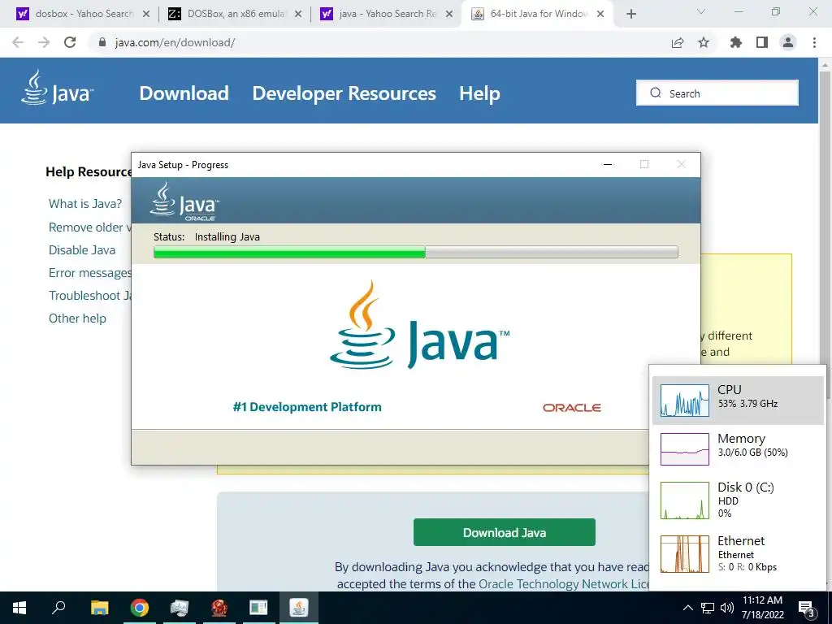This screenshot has width=832, height=624.
Task: Open a new browser tab
Action: [630, 14]
